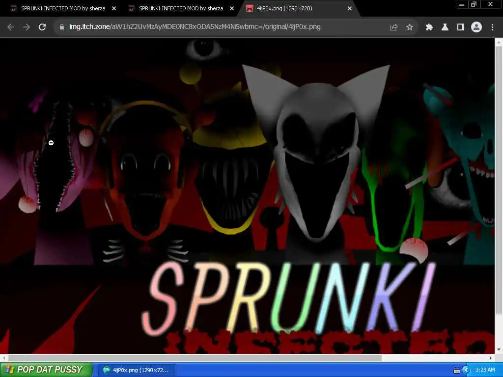The image size is (503, 377).
Task: Click vertical scrollbar up arrow
Action: pyautogui.click(x=499, y=42)
